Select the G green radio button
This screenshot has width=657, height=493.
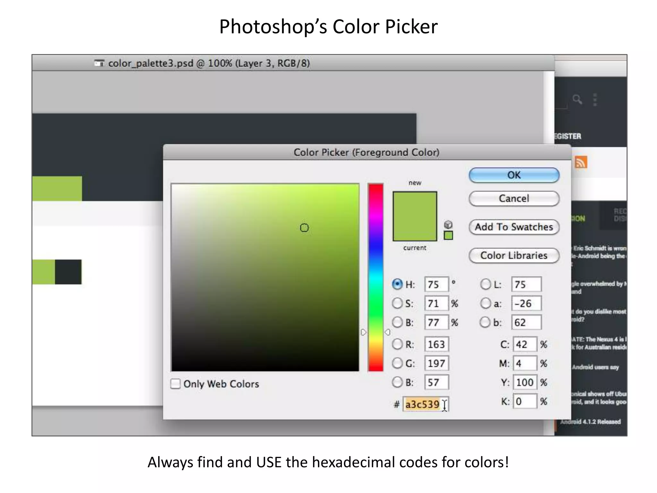click(397, 363)
